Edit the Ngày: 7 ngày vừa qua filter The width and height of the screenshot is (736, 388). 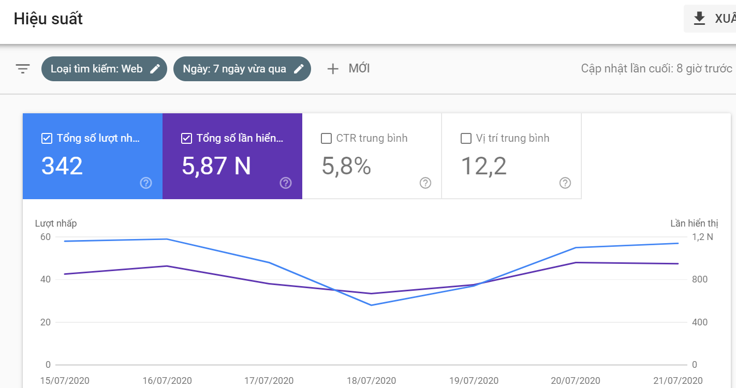(x=242, y=69)
